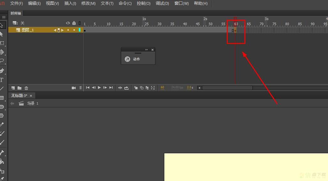The height and width of the screenshot is (181, 328).
Task: Toggle outline mode for 图层_1 cyan swatch
Action: [x=79, y=30]
